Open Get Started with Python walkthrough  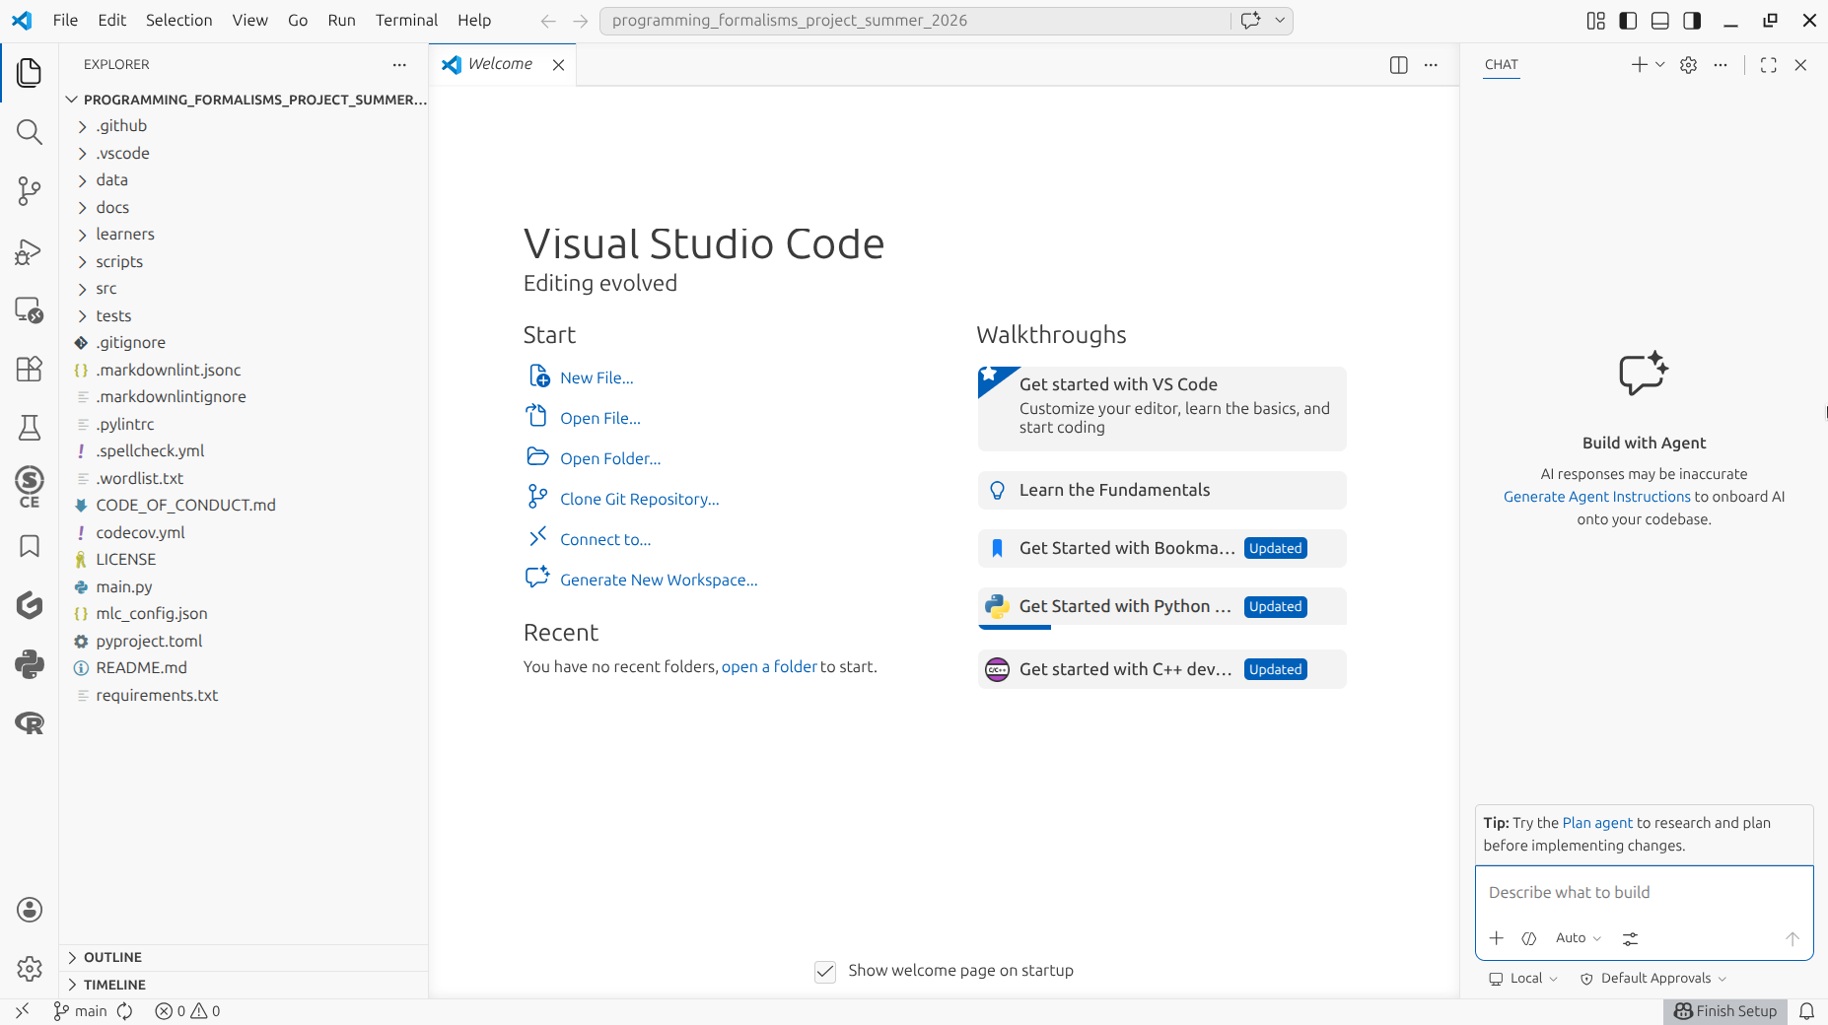(1161, 607)
